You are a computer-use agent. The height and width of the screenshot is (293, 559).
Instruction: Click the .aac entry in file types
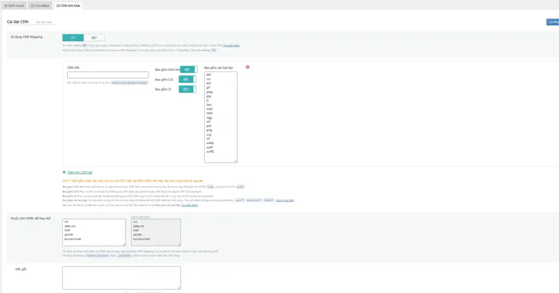coord(209,75)
